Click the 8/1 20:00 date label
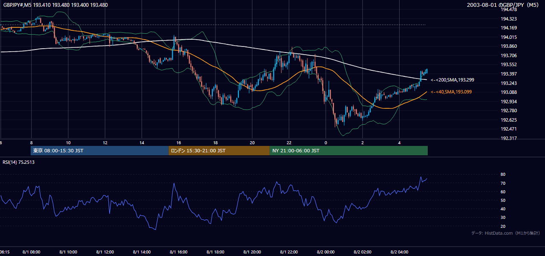This screenshot has width=545, height=256. click(252, 252)
